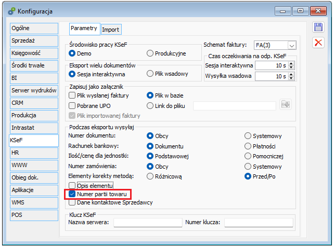Select Przed/Po correction method
Viewport: 334px width, 247px height.
[x=248, y=176]
